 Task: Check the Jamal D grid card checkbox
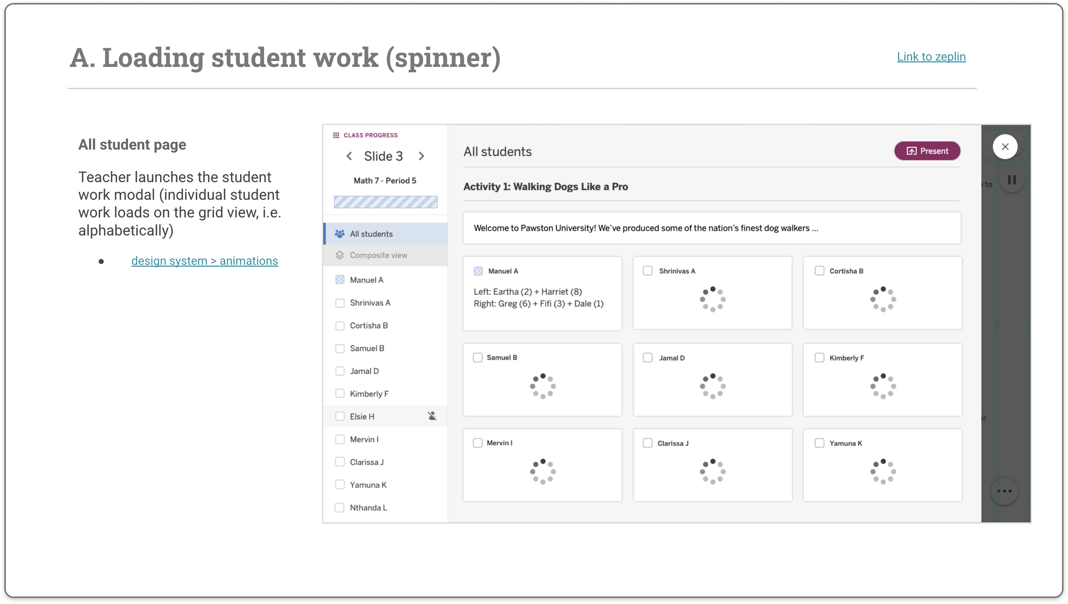pyautogui.click(x=648, y=358)
